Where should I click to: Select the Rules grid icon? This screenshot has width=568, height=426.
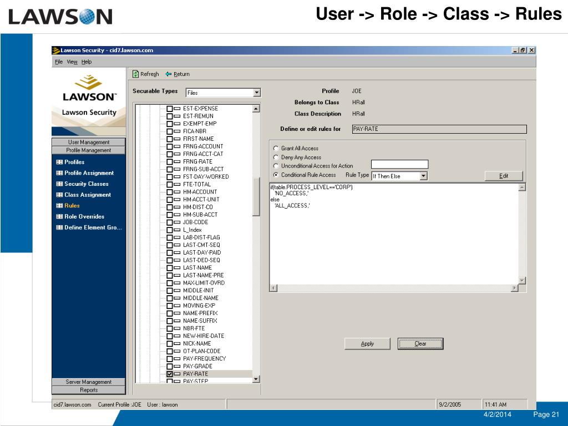59,205
